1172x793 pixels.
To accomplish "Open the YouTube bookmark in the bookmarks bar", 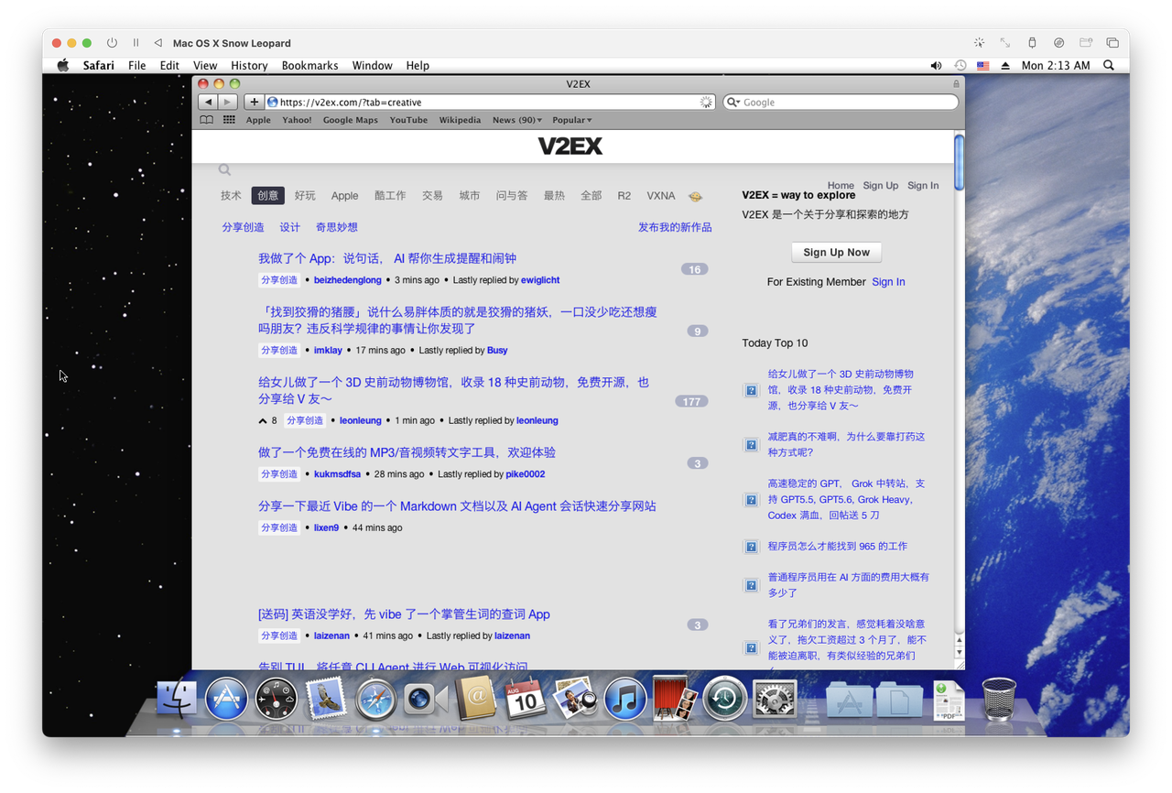I will point(408,120).
